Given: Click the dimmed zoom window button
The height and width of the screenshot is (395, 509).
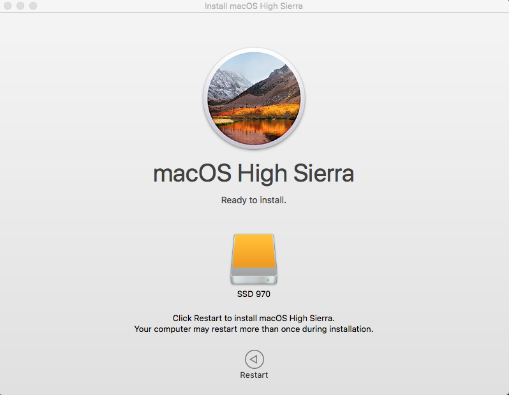Looking at the screenshot, I should (33, 6).
